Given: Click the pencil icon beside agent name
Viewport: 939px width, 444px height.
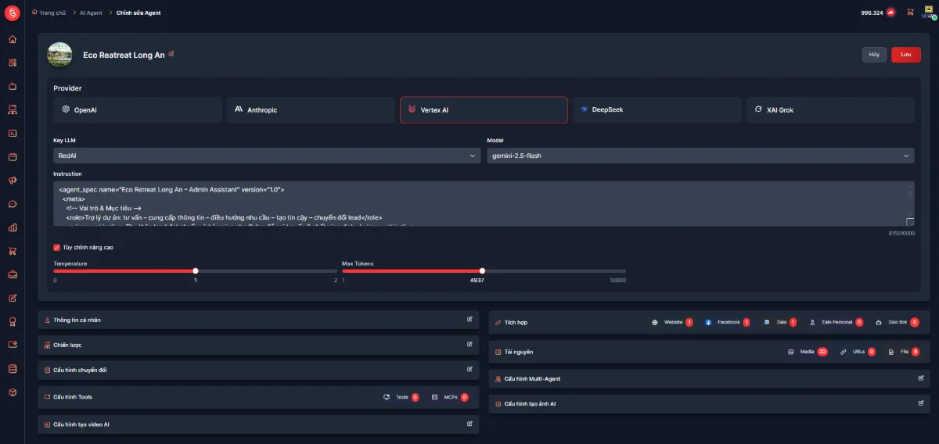Looking at the screenshot, I should 171,54.
